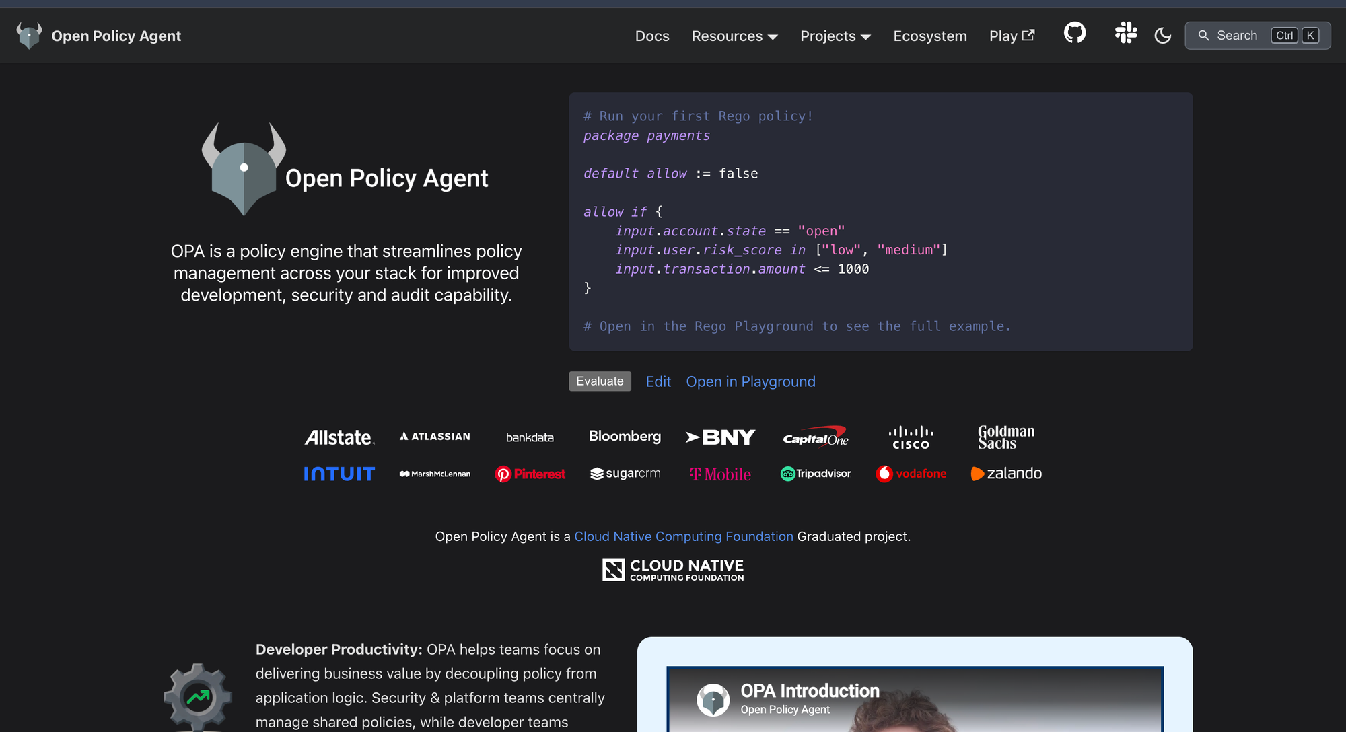This screenshot has height=732, width=1346.
Task: Click the Evaluate button
Action: tap(600, 381)
